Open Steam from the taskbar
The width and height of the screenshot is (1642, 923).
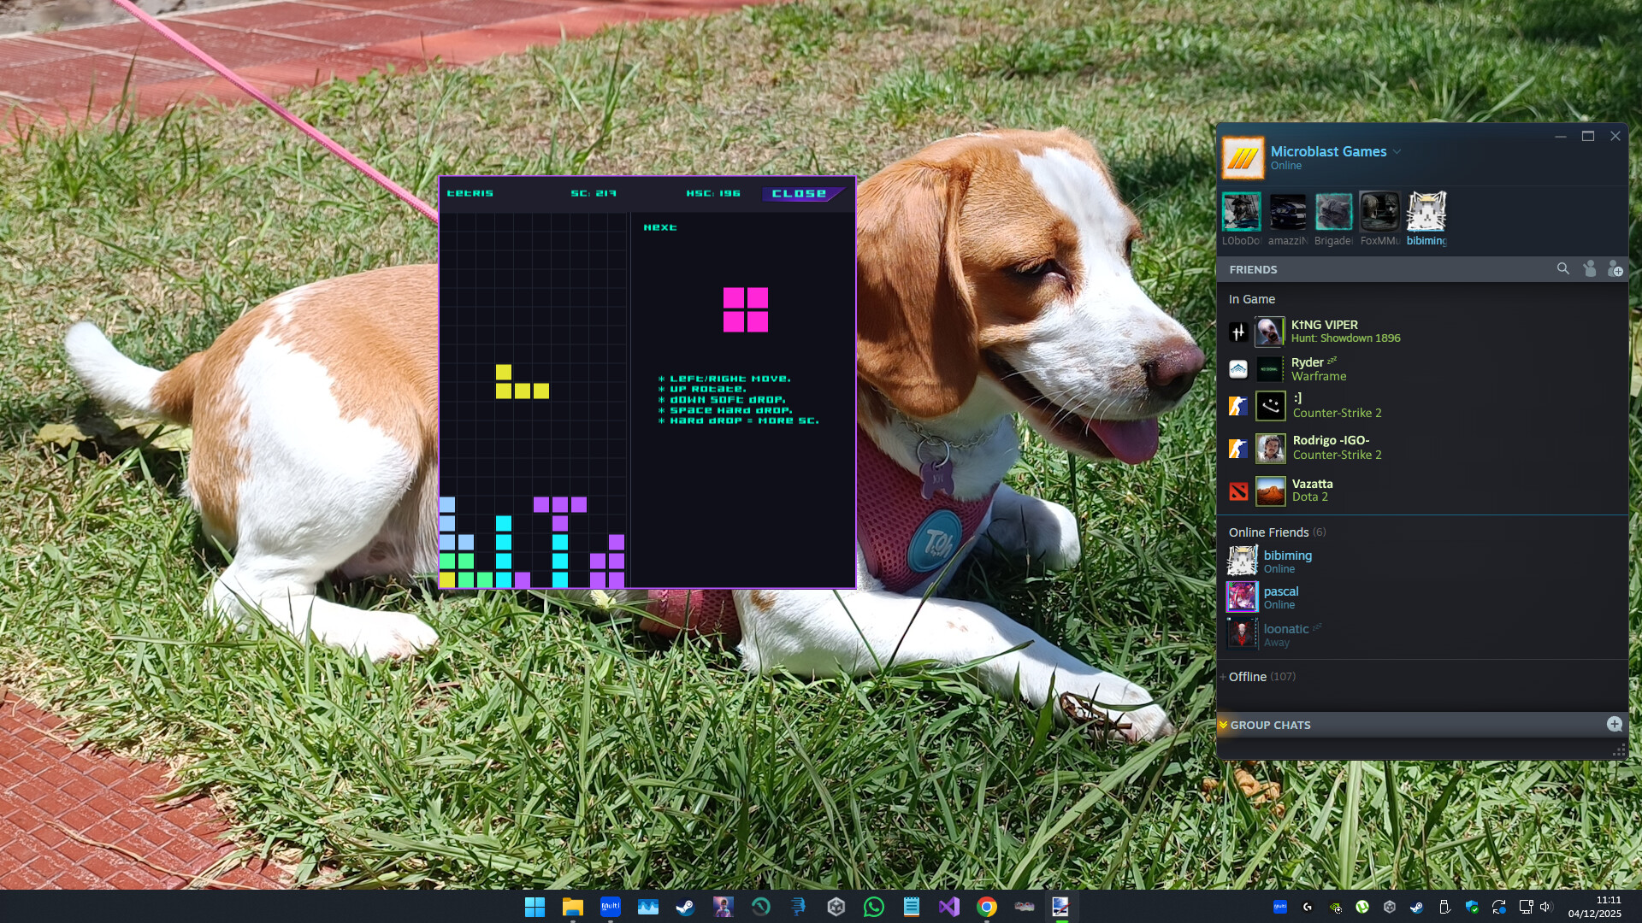pyautogui.click(x=685, y=907)
